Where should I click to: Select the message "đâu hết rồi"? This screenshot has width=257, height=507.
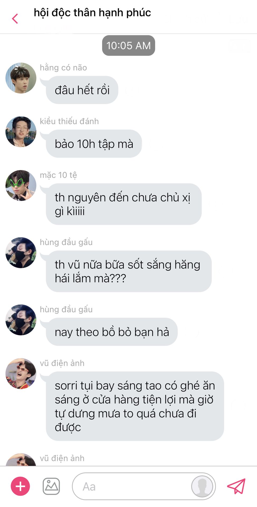click(x=82, y=90)
